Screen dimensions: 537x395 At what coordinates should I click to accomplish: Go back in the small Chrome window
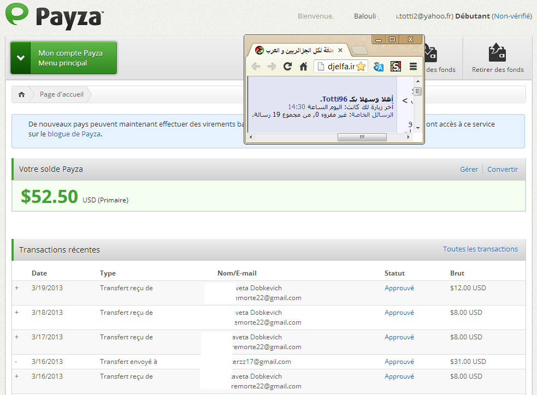tap(256, 67)
